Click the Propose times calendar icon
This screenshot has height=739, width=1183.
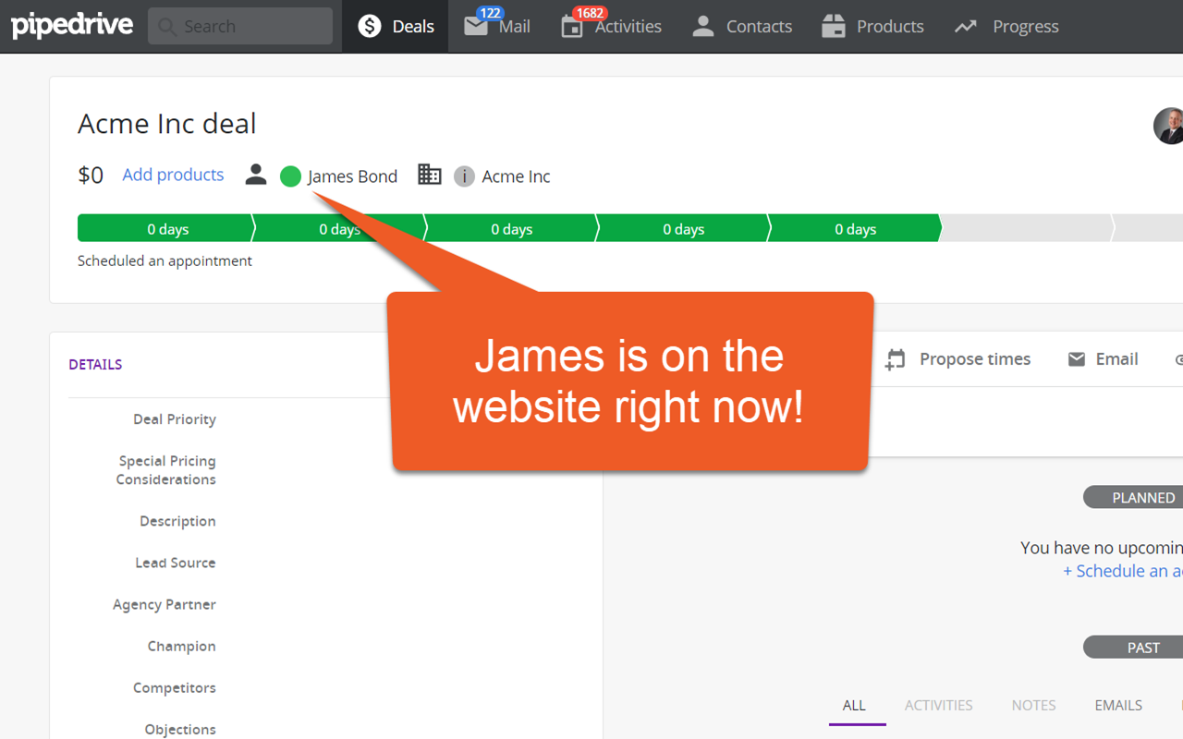[895, 359]
